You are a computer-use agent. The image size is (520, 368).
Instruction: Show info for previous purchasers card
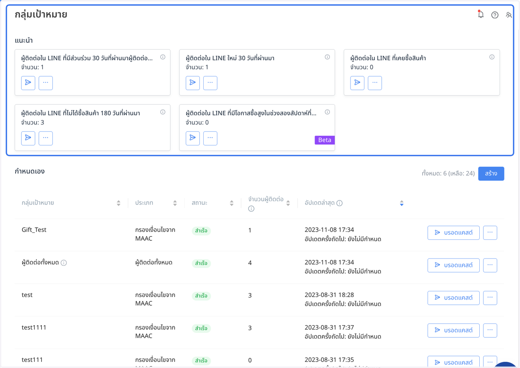tap(492, 57)
